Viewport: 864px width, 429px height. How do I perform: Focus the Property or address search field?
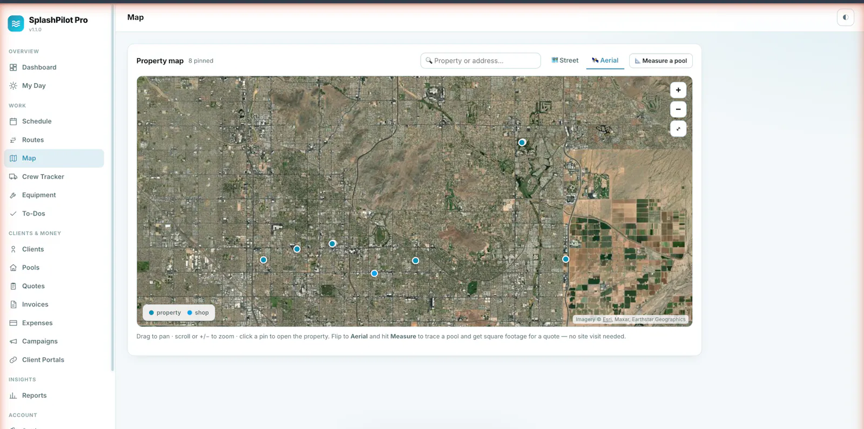click(481, 61)
